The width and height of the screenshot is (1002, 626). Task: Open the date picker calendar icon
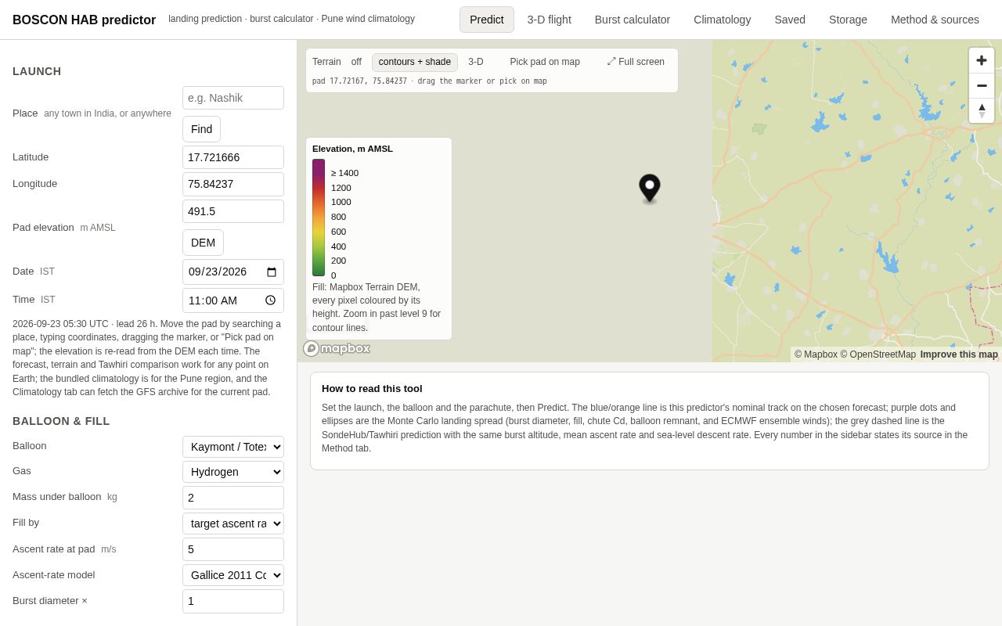[x=272, y=272]
